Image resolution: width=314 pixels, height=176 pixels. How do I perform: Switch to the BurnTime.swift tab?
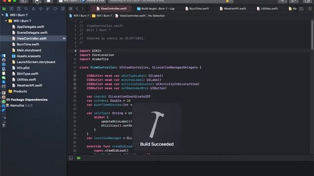(x=197, y=9)
